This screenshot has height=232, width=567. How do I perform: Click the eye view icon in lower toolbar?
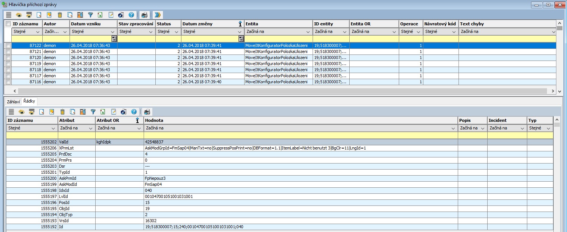tap(22, 112)
